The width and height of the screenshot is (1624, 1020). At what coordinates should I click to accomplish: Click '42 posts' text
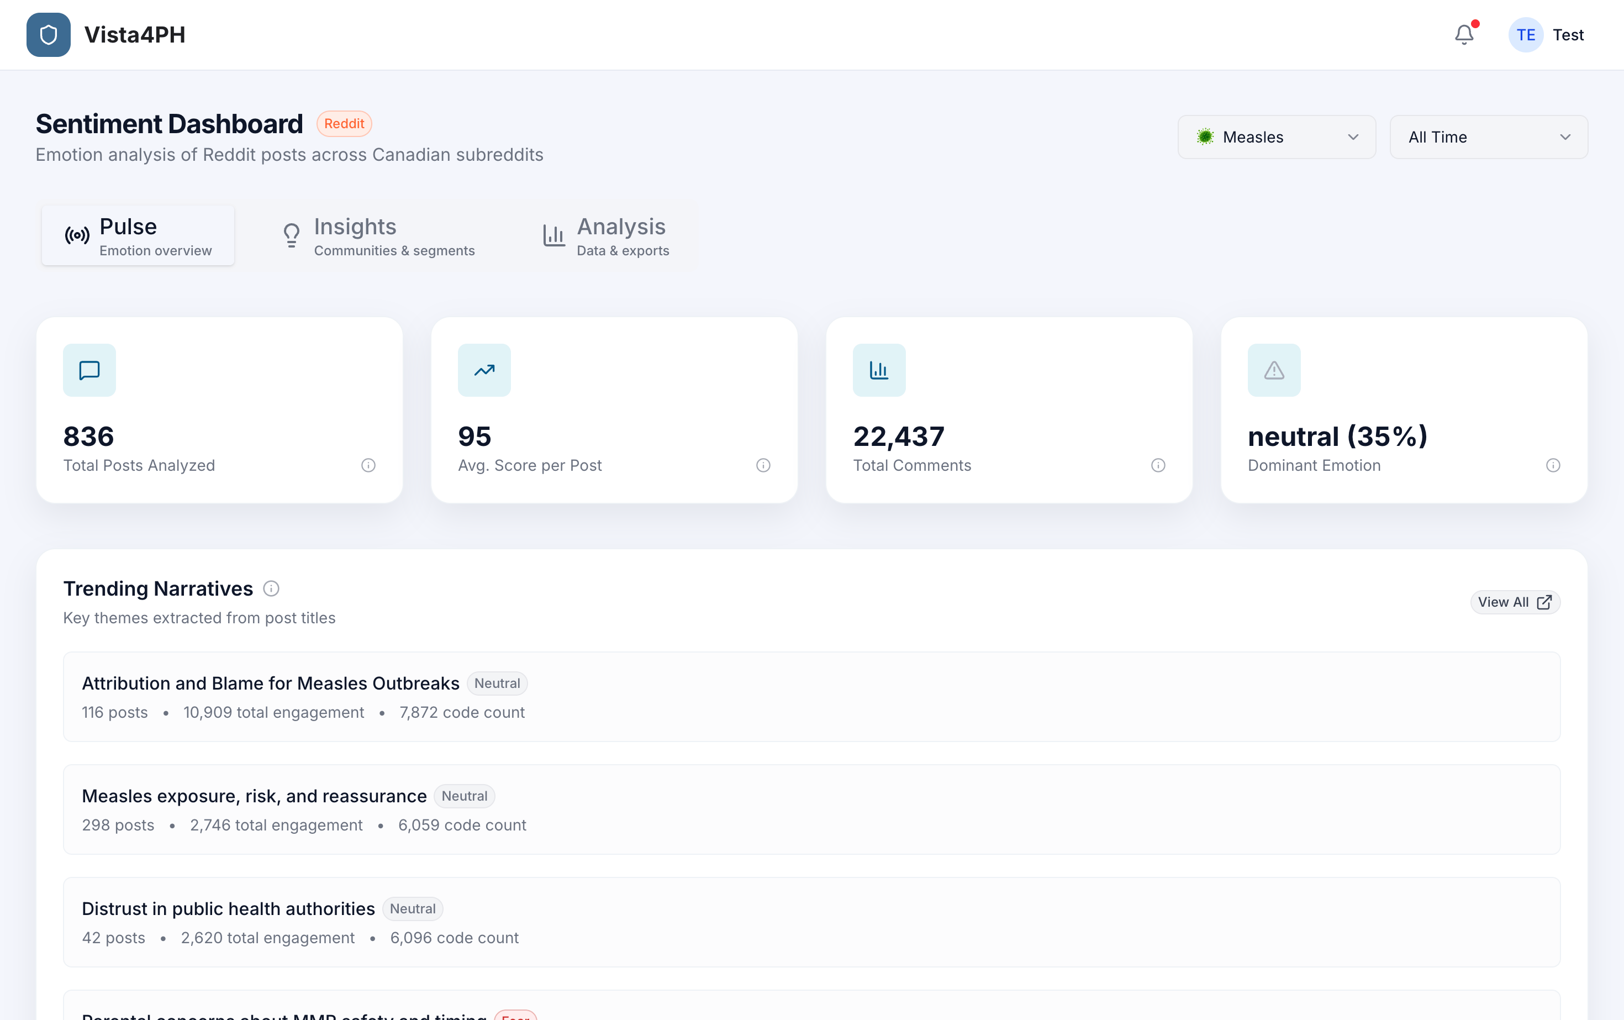click(x=113, y=938)
